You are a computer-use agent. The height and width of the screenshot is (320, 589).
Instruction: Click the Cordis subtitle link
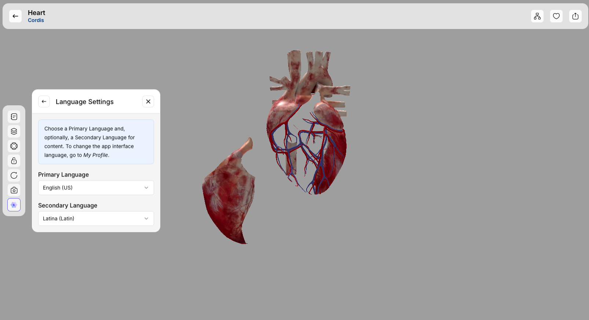pyautogui.click(x=36, y=21)
